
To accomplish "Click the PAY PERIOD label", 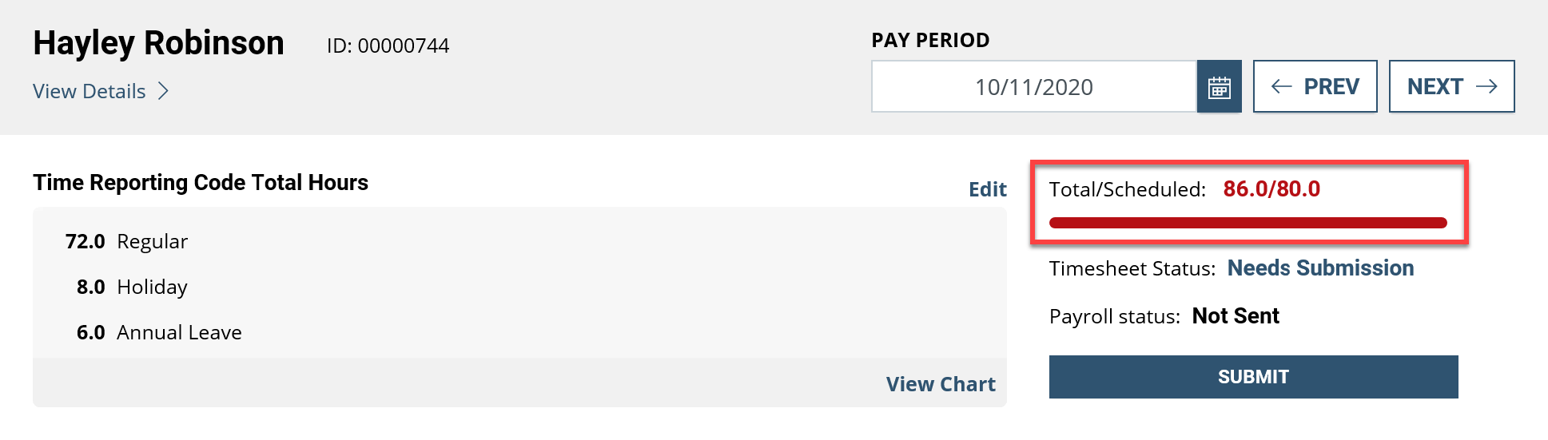I will 930,40.
